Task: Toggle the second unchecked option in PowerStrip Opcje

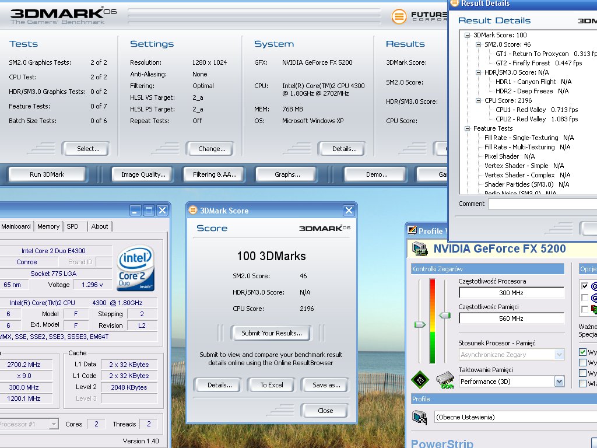Action: 584,297
